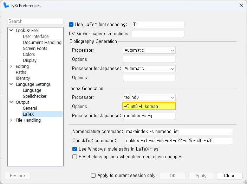The image size is (247, 184).
Task: Click the Search field in sidebar
Action: coord(35,21)
